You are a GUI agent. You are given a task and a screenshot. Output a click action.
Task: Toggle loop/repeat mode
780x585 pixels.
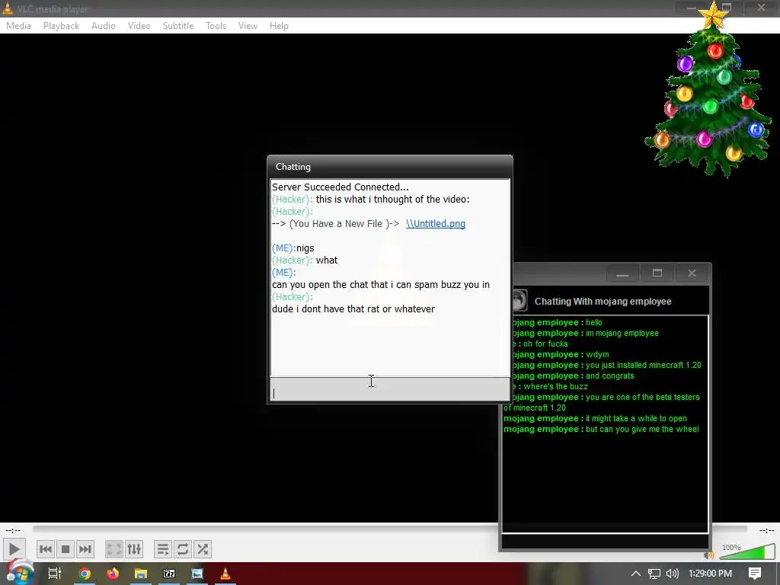[x=183, y=549]
